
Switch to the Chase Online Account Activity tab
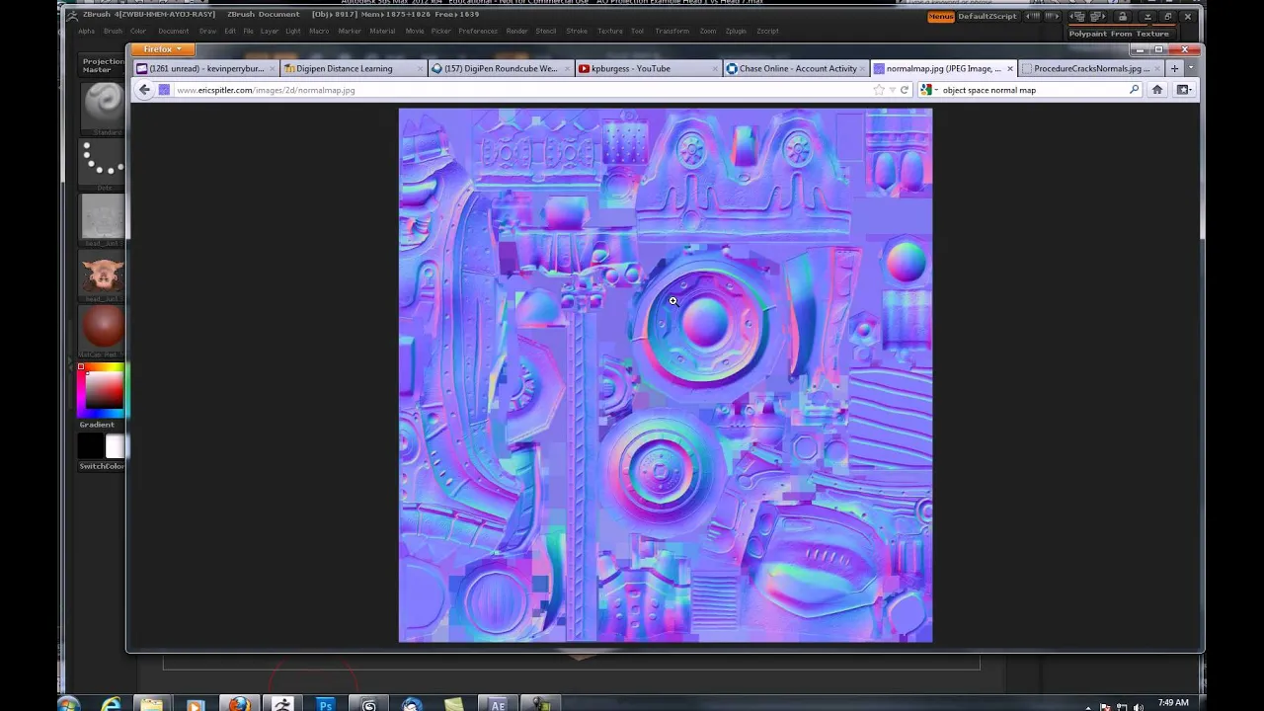point(798,68)
